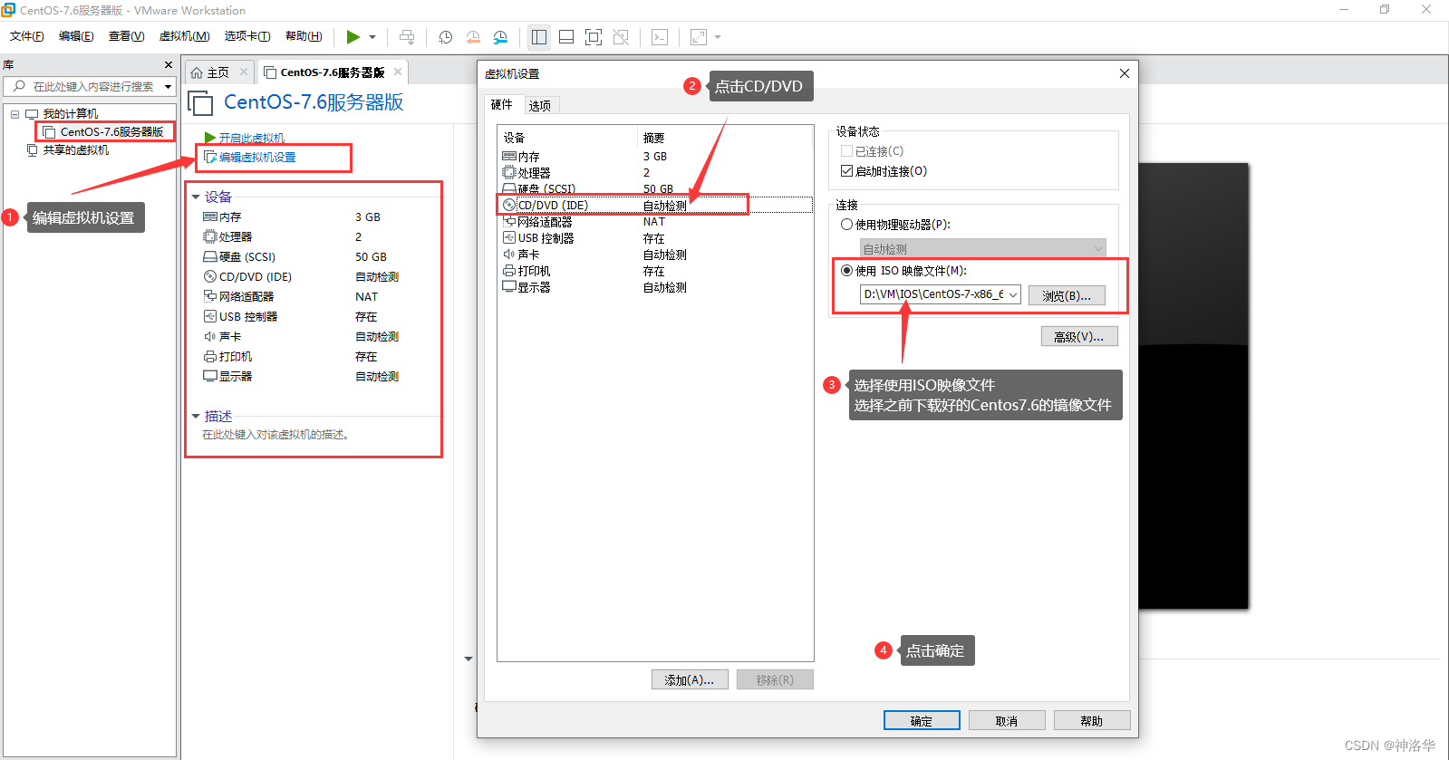Collapse the 设备 section in VM summary
This screenshot has width=1449, height=760.
click(196, 197)
